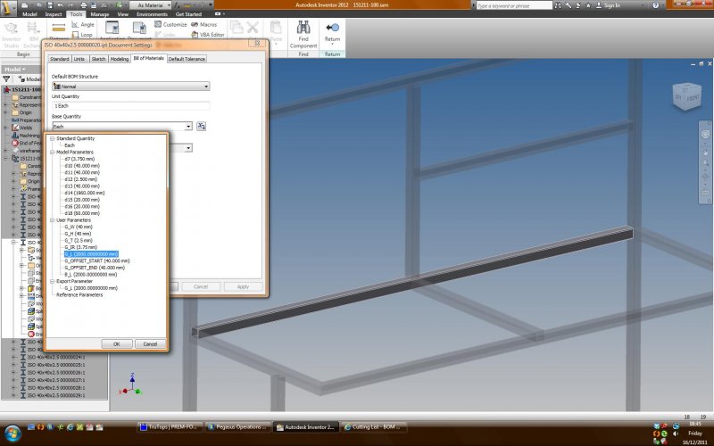
Task: Select G_T (2.5 mm) user parameter
Action: click(x=79, y=240)
